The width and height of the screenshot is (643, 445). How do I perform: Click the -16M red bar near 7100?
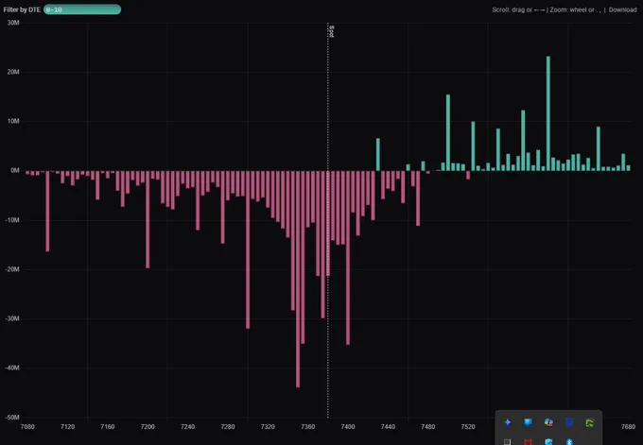(x=47, y=211)
